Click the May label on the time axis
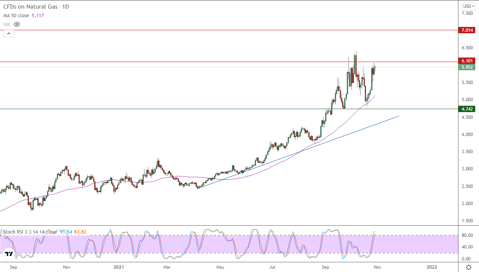479x272 pixels. pyautogui.click(x=220, y=267)
